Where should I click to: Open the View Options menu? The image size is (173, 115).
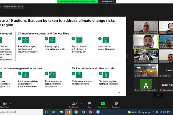tap(108, 1)
